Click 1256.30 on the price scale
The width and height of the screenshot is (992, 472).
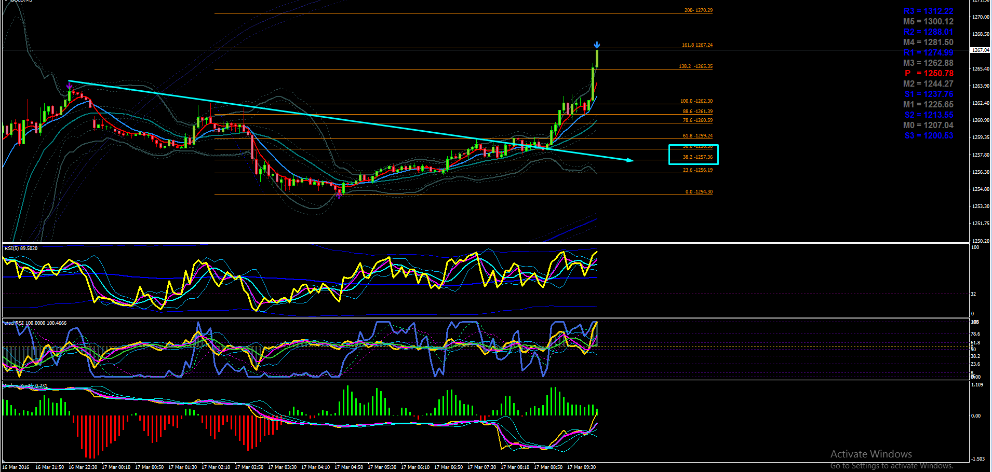point(981,172)
